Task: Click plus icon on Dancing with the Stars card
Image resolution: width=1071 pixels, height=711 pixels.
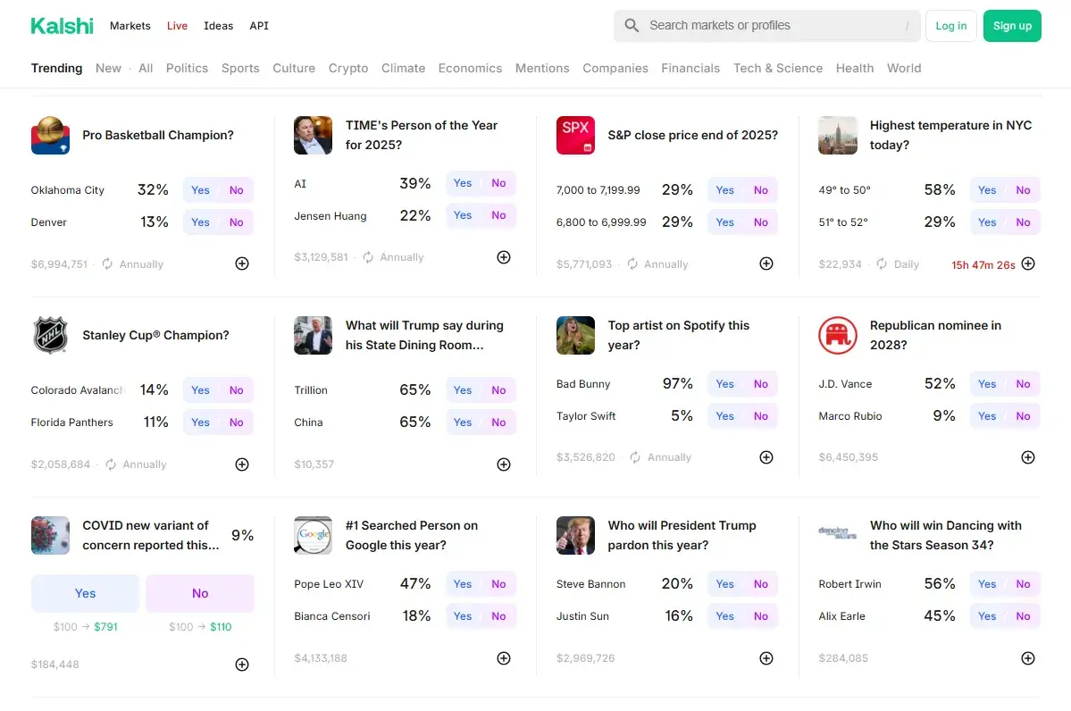Action: point(1028,658)
